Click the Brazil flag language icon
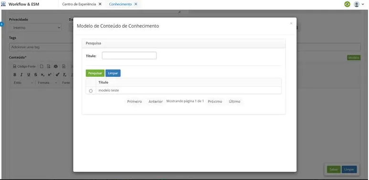Viewport: 369px width, 180px height. pos(347,4)
